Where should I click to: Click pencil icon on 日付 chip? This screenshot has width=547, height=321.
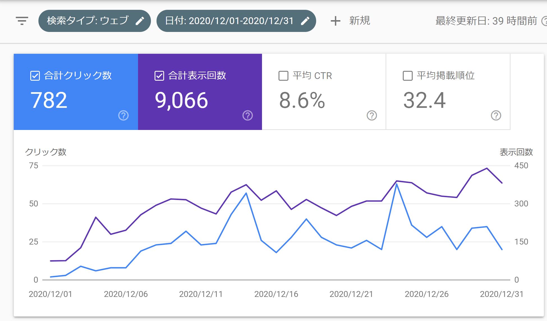click(305, 21)
